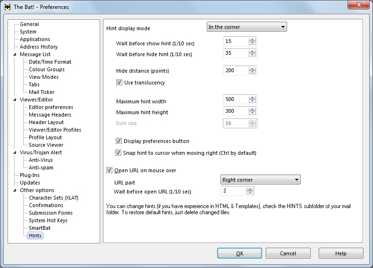Image resolution: width=373 pixels, height=268 pixels.
Task: Increase Wait before open URL value
Action: point(250,189)
